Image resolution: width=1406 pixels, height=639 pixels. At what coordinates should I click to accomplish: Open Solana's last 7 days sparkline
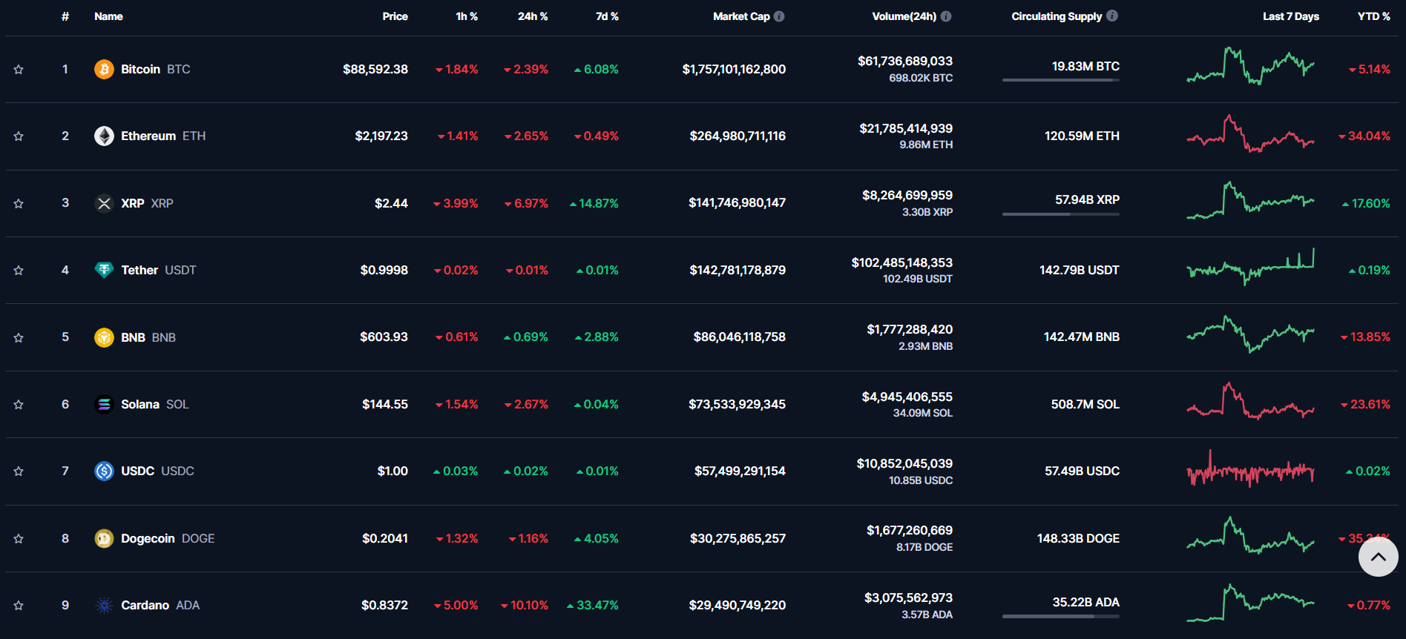tap(1250, 402)
